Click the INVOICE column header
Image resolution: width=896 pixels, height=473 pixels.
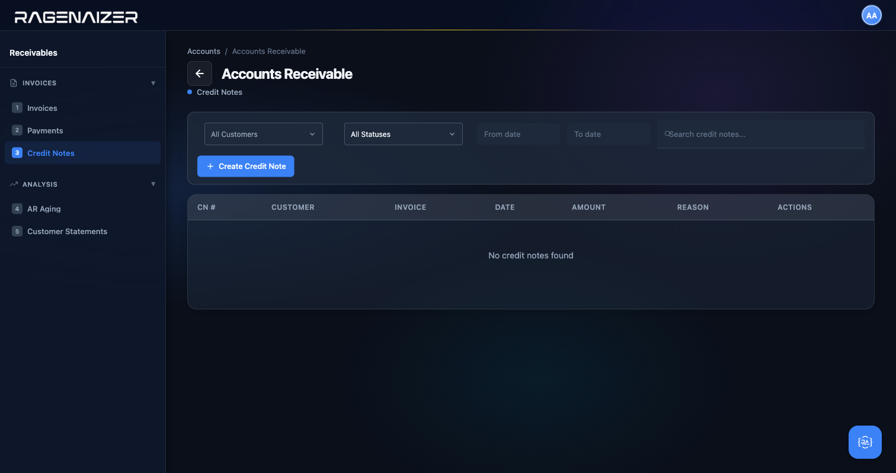411,207
